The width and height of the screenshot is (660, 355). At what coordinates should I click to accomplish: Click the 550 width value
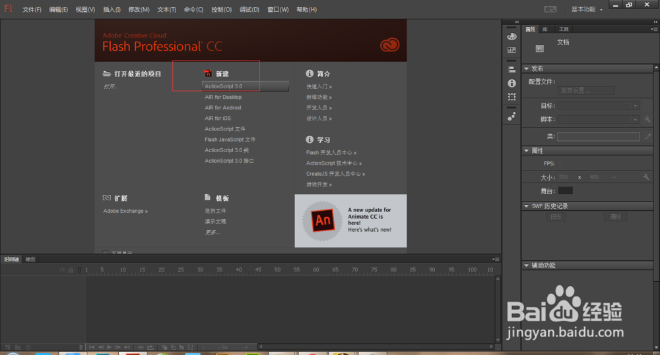coord(564,177)
